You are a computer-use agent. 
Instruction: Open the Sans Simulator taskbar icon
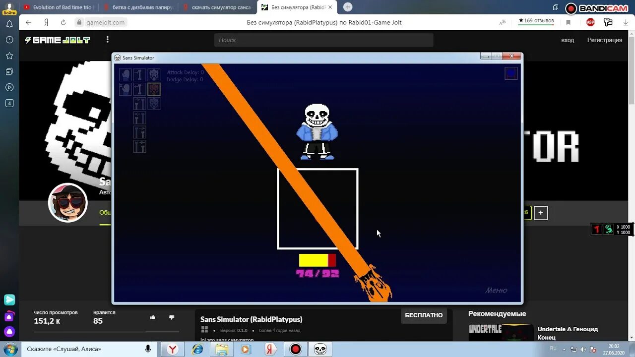click(320, 349)
